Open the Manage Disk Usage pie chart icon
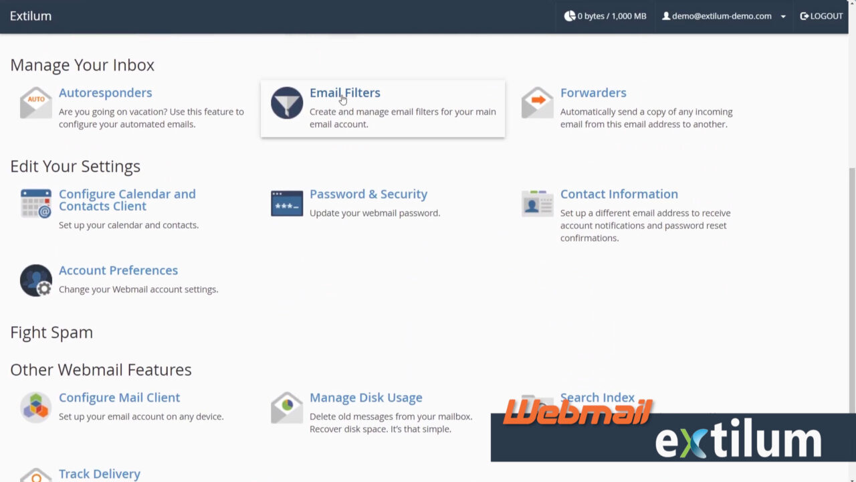Image resolution: width=856 pixels, height=482 pixels. 286,407
